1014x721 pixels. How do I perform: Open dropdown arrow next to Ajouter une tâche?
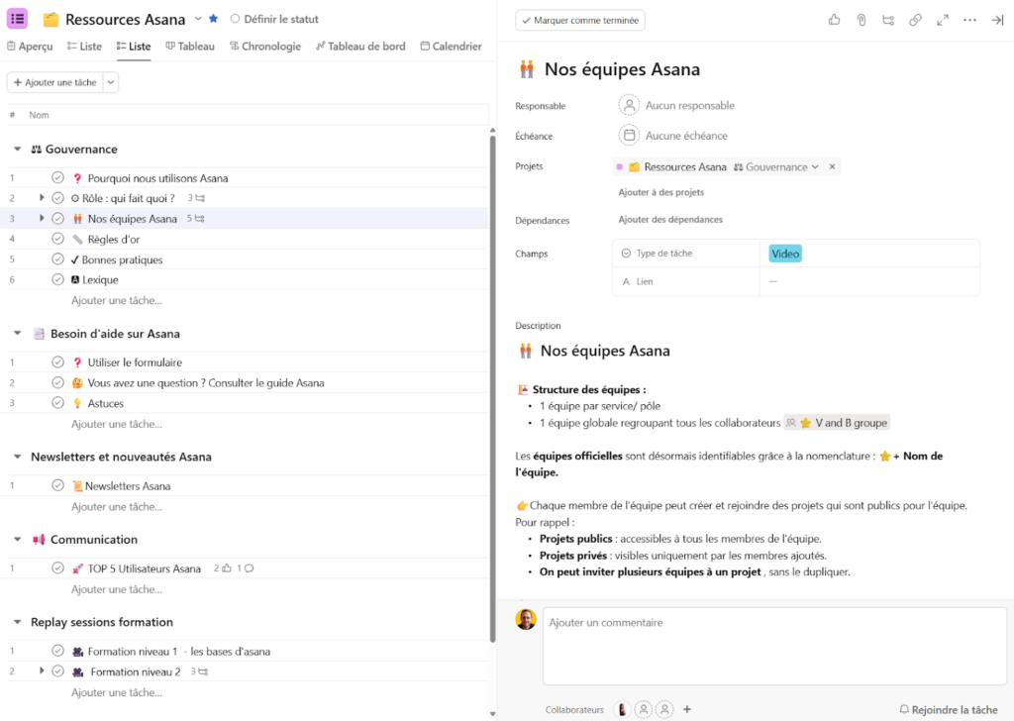pos(111,82)
